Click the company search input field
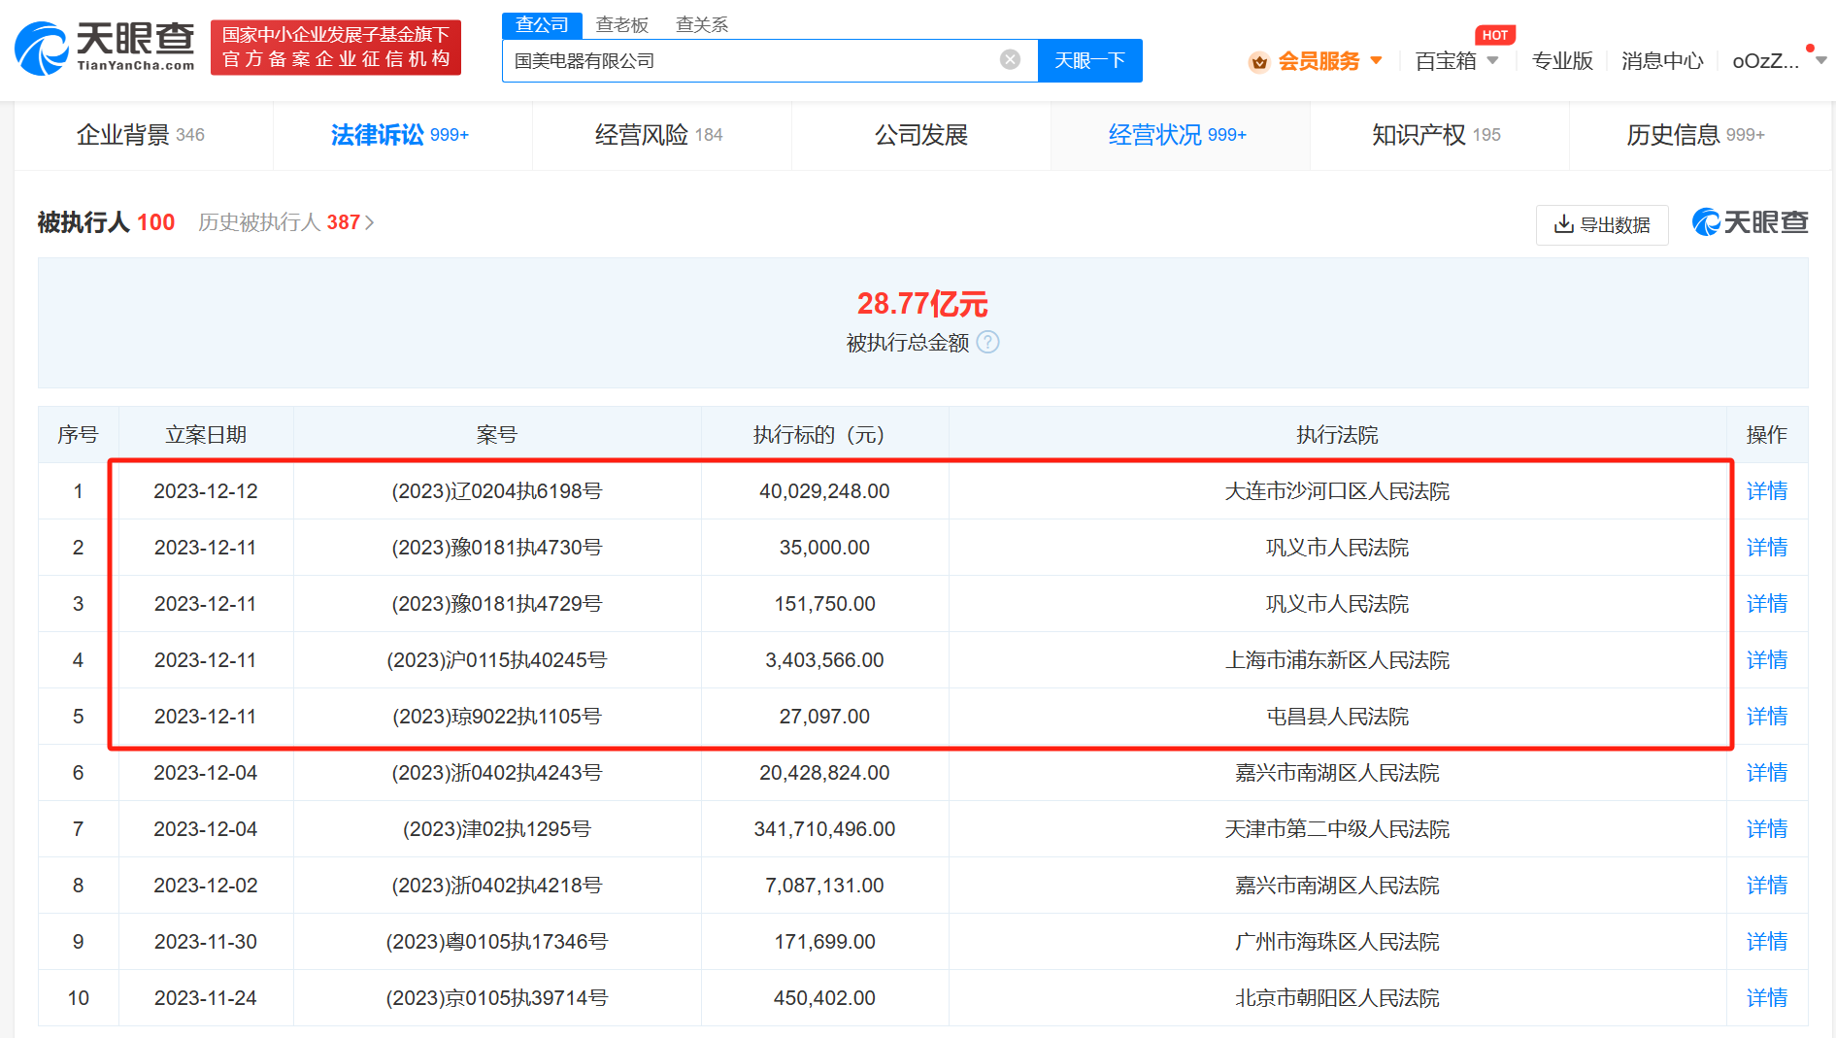The height and width of the screenshot is (1038, 1836). [748, 60]
